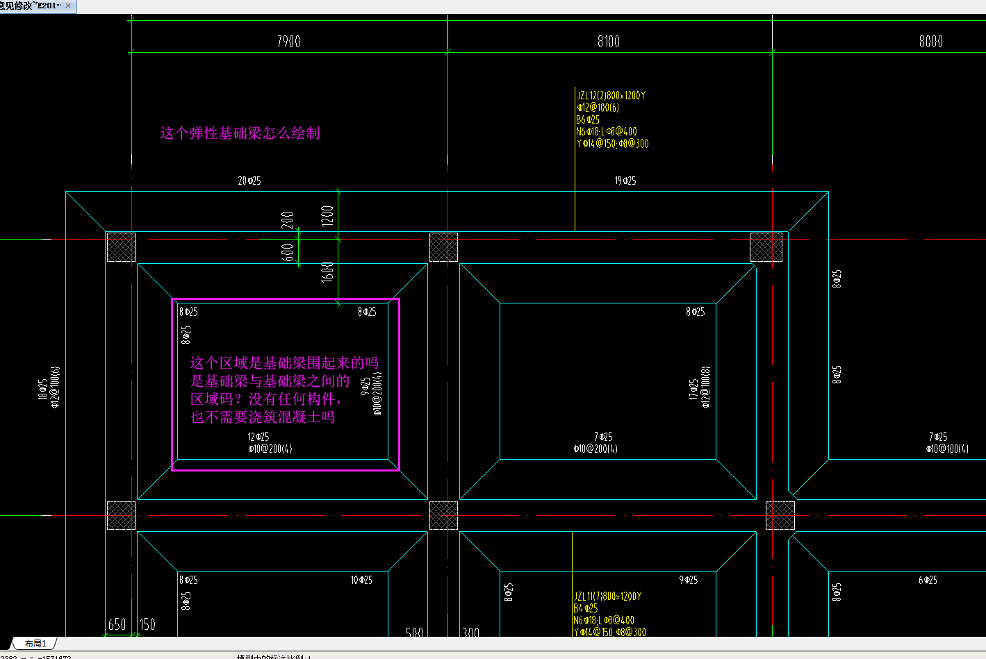Open the 布局1 layout tab

pyautogui.click(x=35, y=644)
